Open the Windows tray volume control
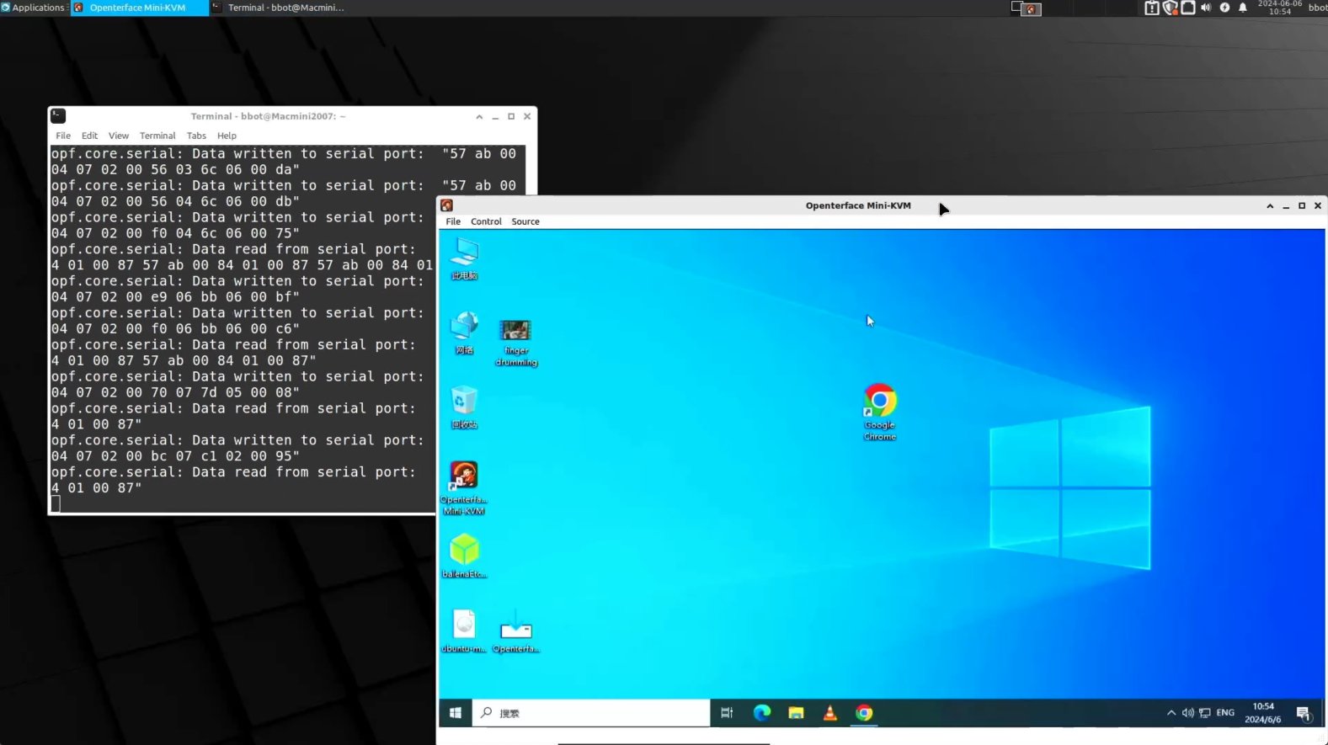The height and width of the screenshot is (745, 1328). coord(1188,713)
